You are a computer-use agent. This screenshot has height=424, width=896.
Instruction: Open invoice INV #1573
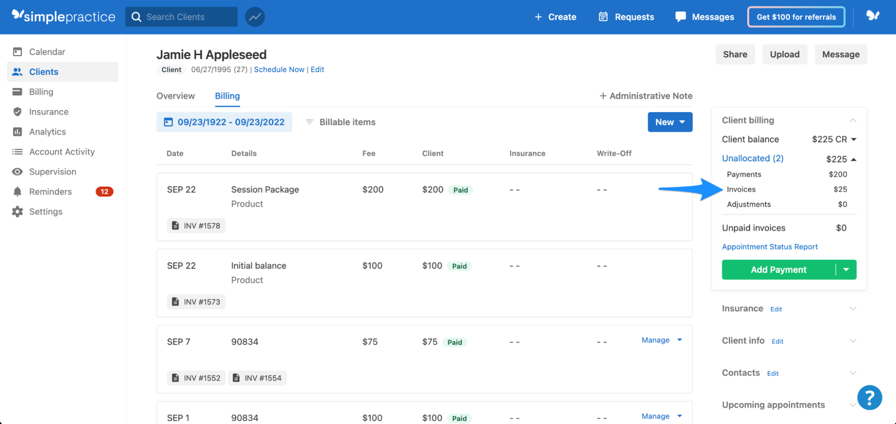tap(196, 302)
